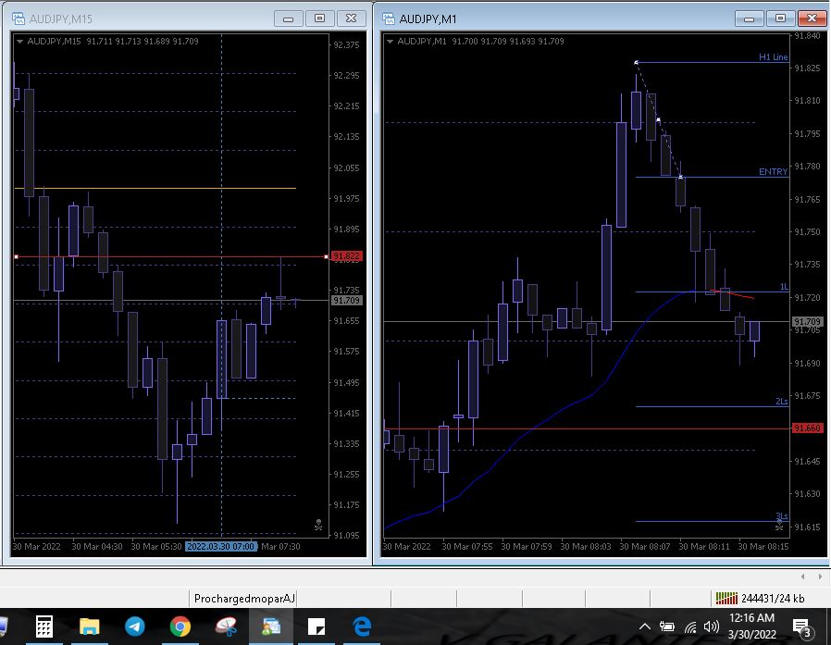This screenshot has width=831, height=645.
Task: Open the volume control in system tray
Action: pyautogui.click(x=712, y=627)
